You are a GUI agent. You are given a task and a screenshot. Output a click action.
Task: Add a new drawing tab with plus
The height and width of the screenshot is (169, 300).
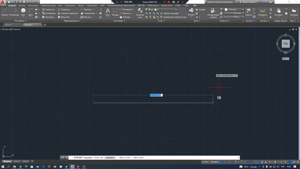click(45, 25)
